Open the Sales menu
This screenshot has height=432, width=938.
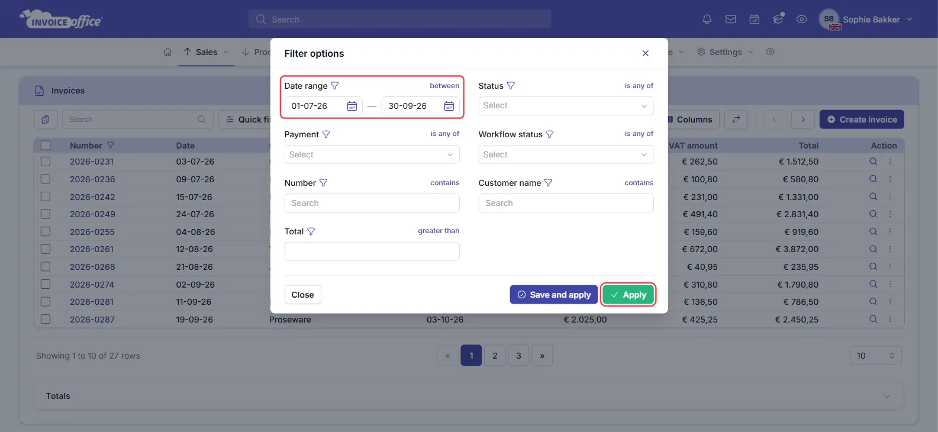pos(206,52)
